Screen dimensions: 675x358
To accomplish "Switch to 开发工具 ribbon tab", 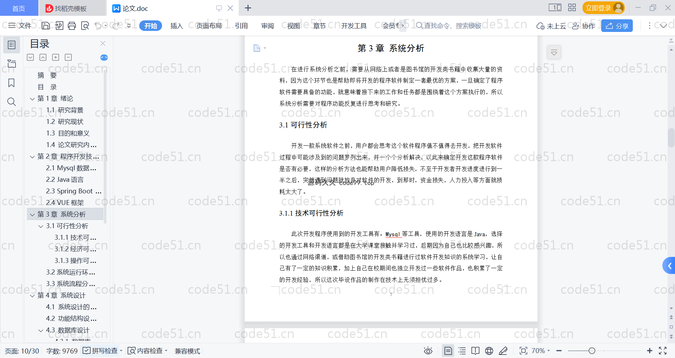I will tap(354, 26).
